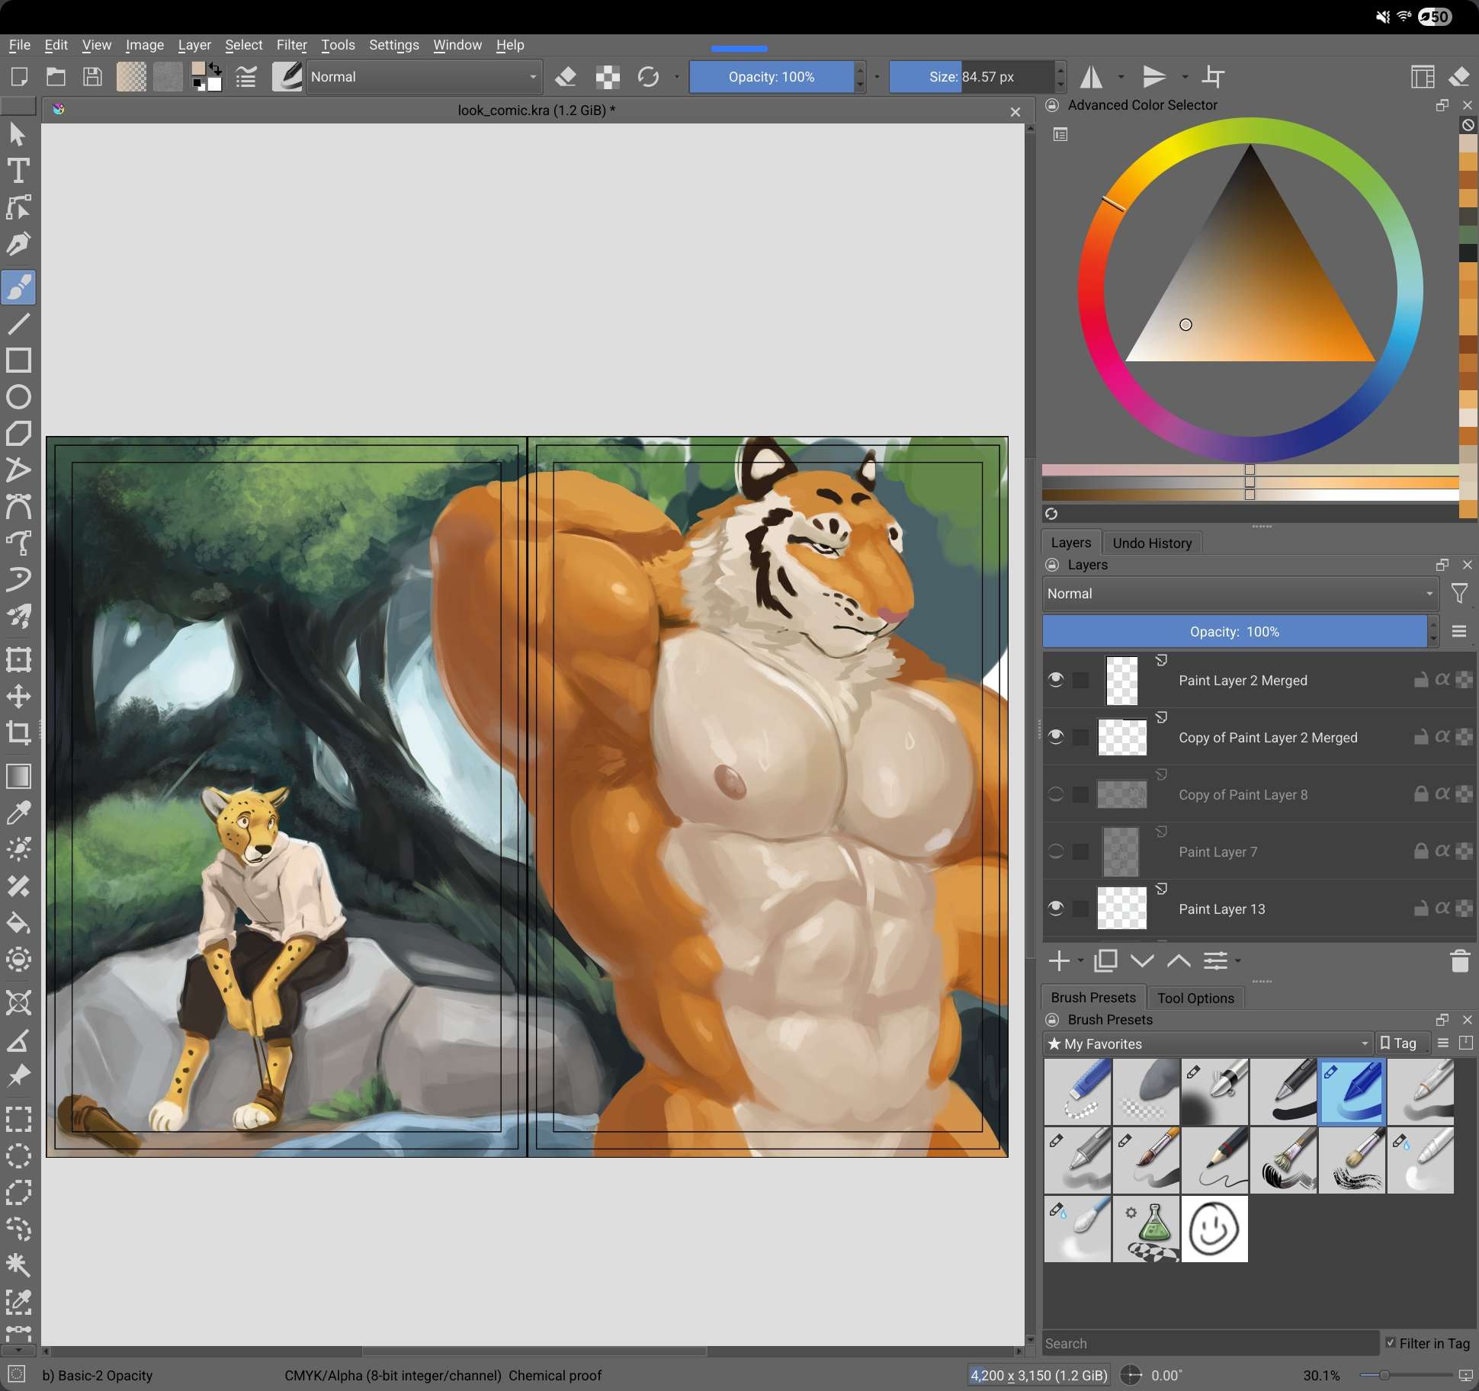Select the Text tool in toolbox
The height and width of the screenshot is (1391, 1479).
click(x=18, y=171)
